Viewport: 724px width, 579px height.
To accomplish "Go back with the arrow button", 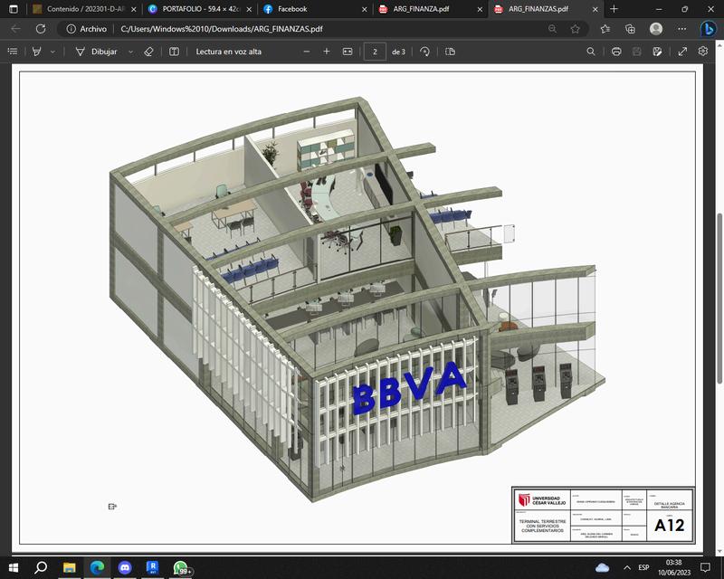I will 15,29.
